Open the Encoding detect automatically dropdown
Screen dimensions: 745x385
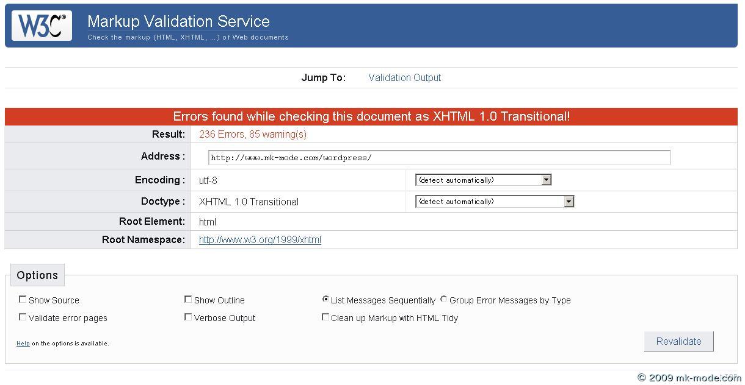coord(483,180)
